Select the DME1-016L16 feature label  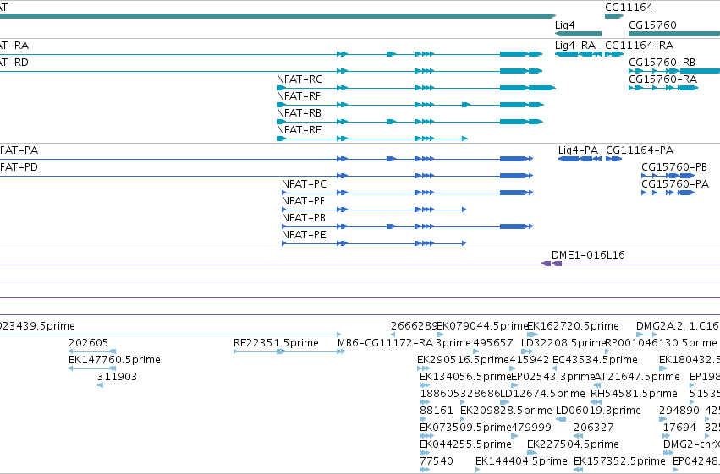tap(588, 255)
